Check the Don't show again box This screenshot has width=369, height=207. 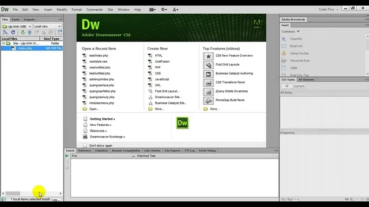click(x=85, y=145)
